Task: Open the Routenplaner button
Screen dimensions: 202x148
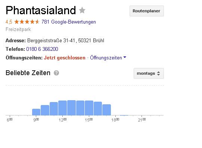Action: 147,11
